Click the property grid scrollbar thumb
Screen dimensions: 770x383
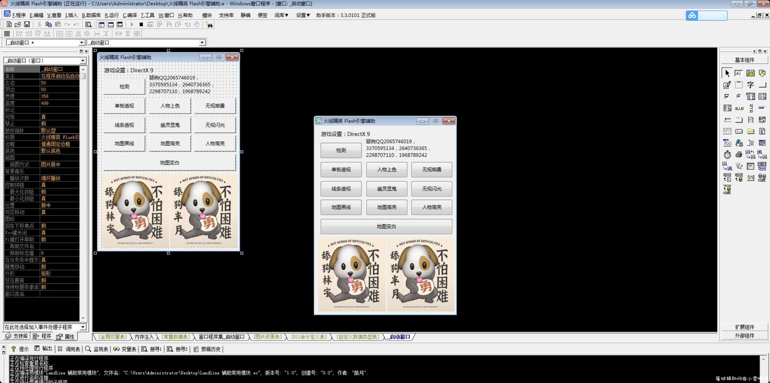[83, 76]
